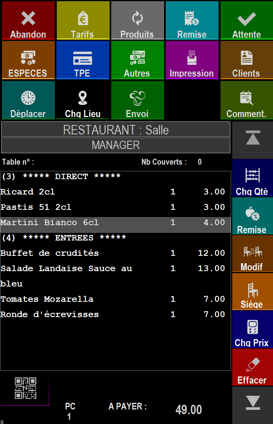Pay in cash with ESPECES
273x424 pixels.
[28, 60]
